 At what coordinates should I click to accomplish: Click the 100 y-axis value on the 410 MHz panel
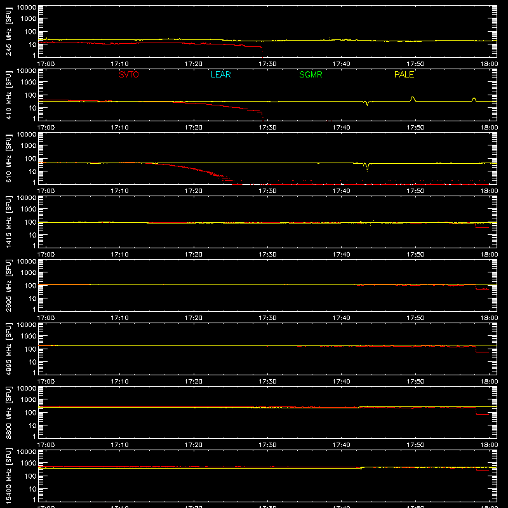click(30, 95)
